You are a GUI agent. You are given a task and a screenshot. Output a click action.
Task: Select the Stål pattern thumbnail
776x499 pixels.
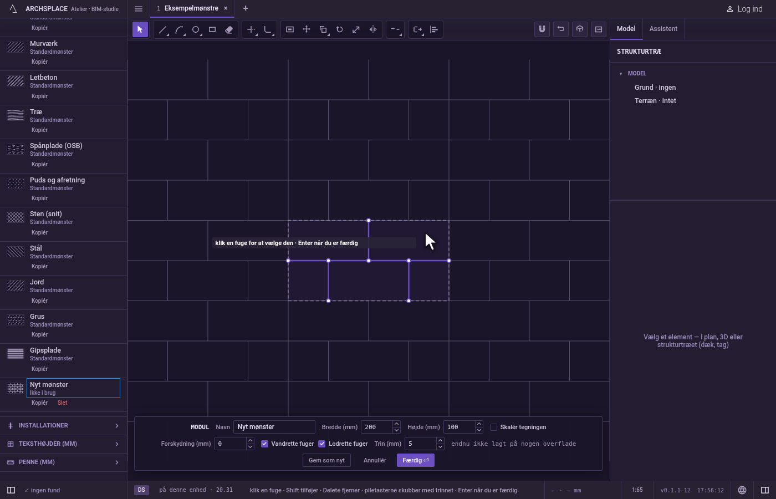[16, 252]
